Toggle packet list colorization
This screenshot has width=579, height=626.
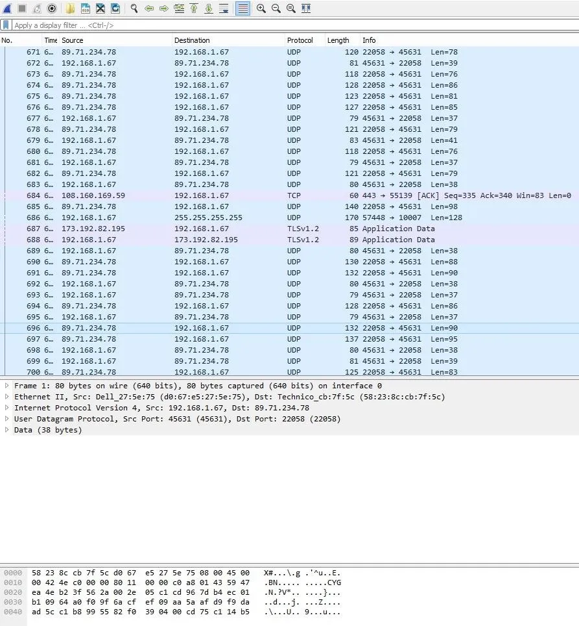pos(242,8)
